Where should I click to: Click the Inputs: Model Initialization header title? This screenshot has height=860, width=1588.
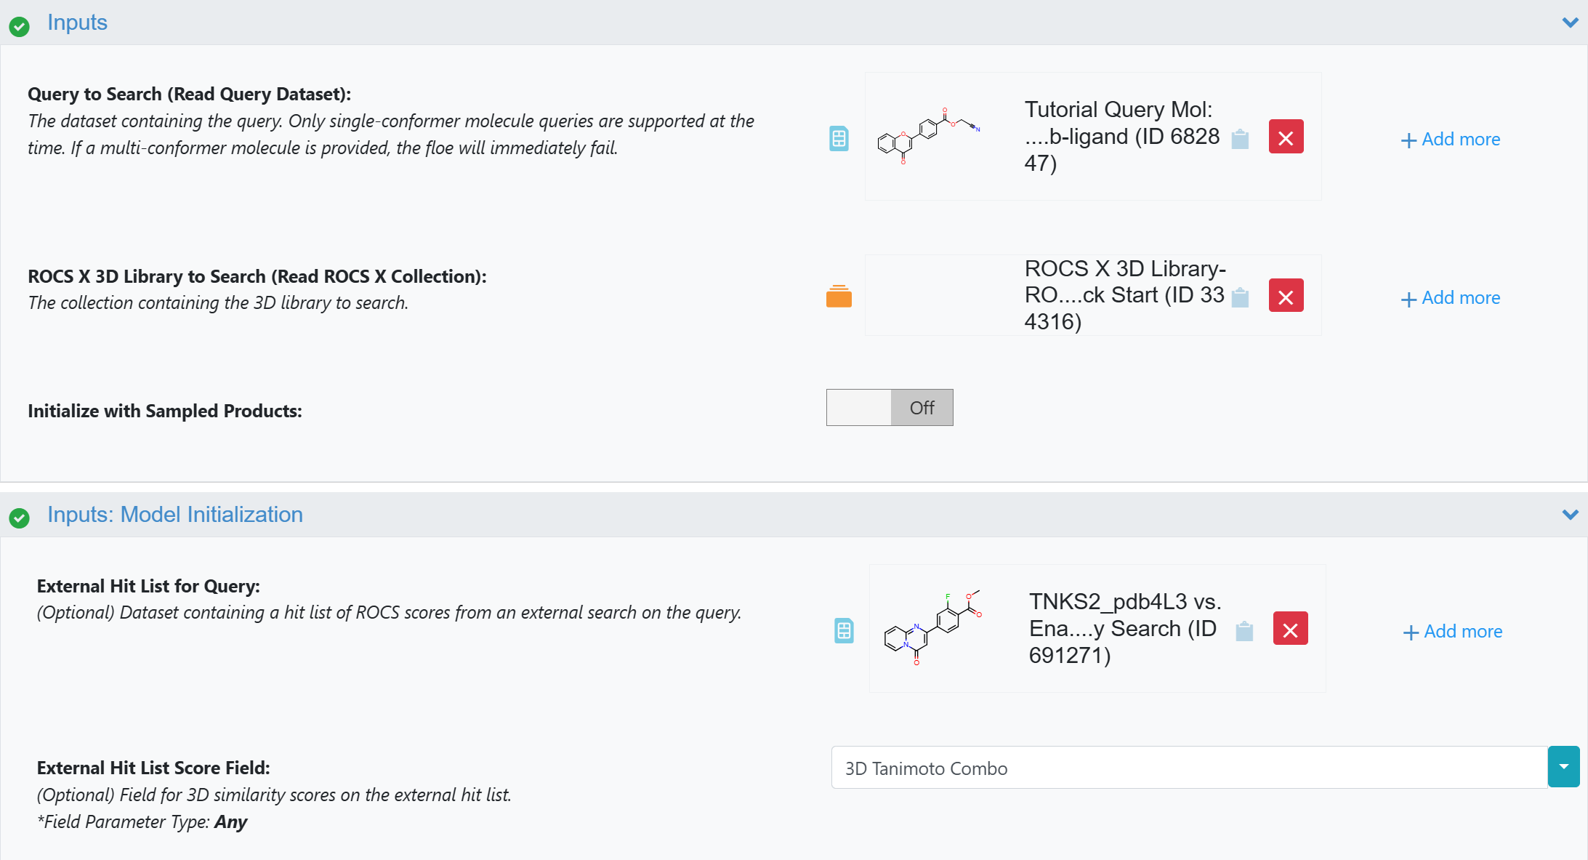175,515
